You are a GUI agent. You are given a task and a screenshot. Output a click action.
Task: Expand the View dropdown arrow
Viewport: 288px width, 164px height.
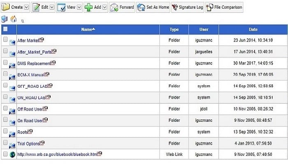coord(79,7)
